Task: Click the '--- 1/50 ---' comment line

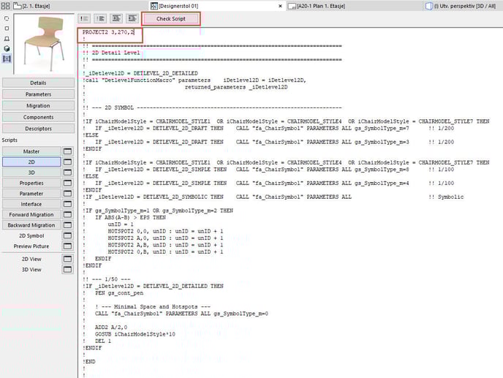Action: click(x=107, y=279)
